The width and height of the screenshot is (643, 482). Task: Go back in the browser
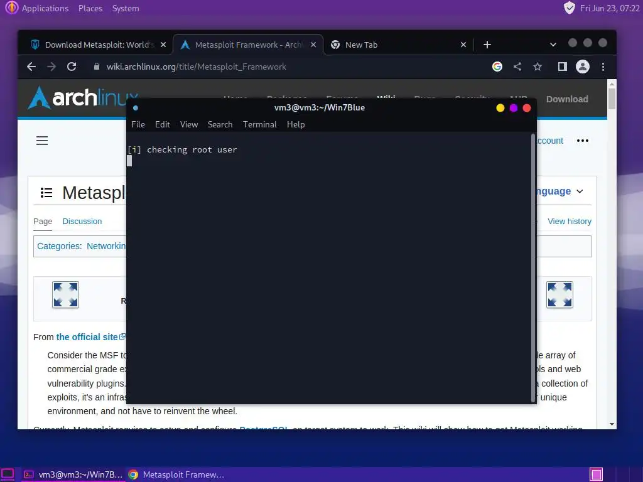point(31,67)
